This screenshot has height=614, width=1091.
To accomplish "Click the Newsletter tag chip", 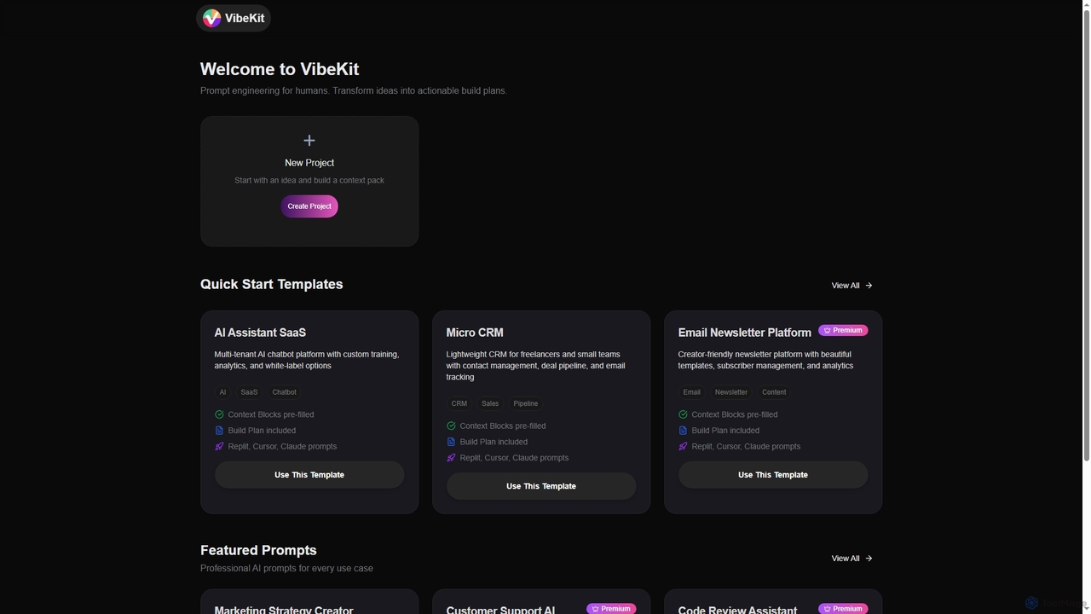I will pos(731,392).
